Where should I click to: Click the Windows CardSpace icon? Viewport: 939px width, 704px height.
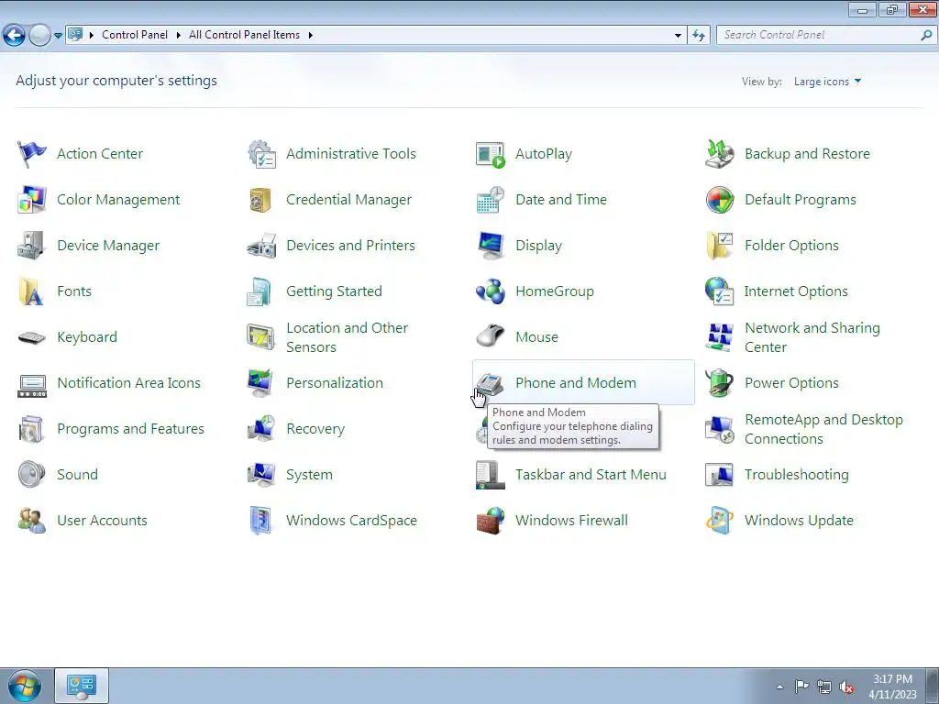261,521
